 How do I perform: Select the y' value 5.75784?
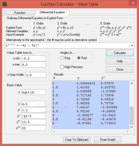[x=107, y=103]
